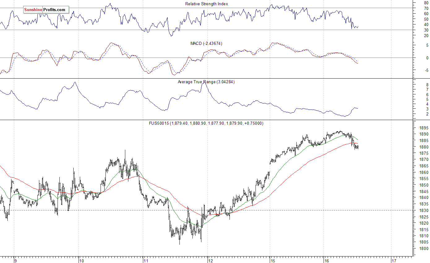Click price axis label 1830
Screen dimensions: 430x263
click(x=424, y=210)
